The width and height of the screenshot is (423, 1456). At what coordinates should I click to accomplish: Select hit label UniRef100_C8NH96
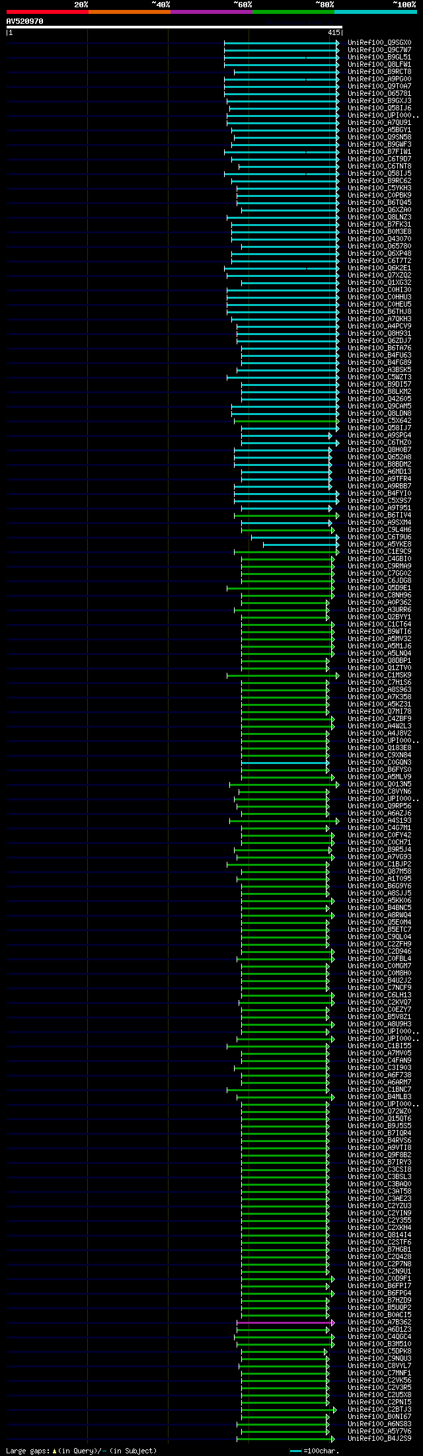tap(379, 595)
